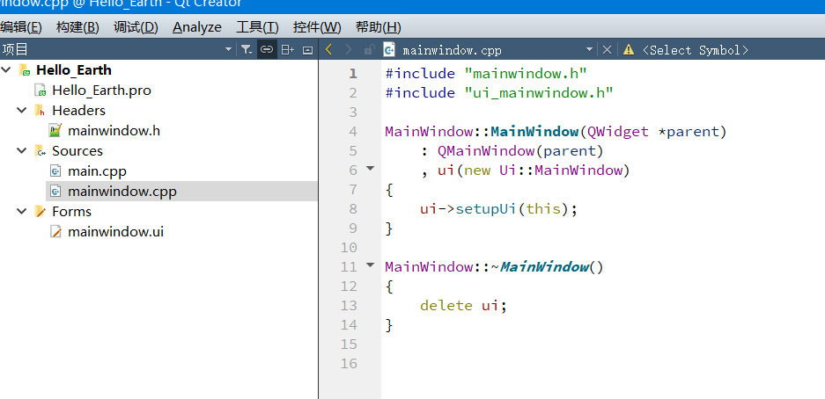Click the Hello_Earth project folder icon

pyautogui.click(x=24, y=69)
